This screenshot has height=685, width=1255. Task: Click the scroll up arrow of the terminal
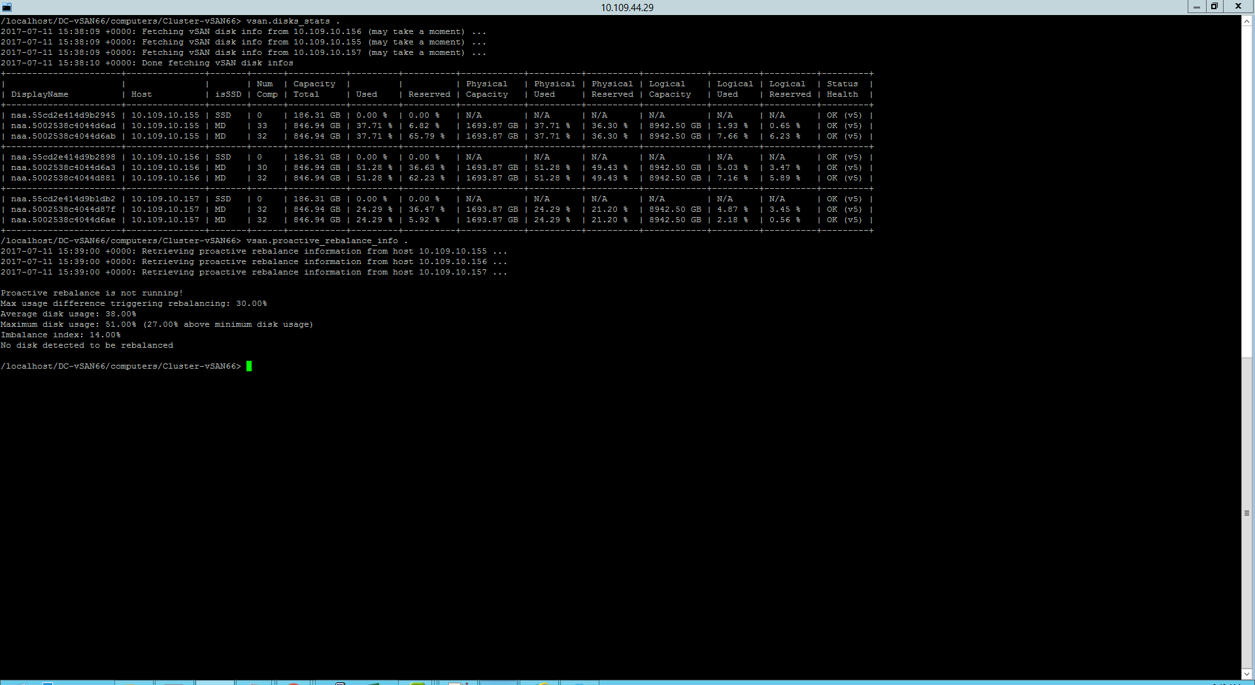[1247, 21]
